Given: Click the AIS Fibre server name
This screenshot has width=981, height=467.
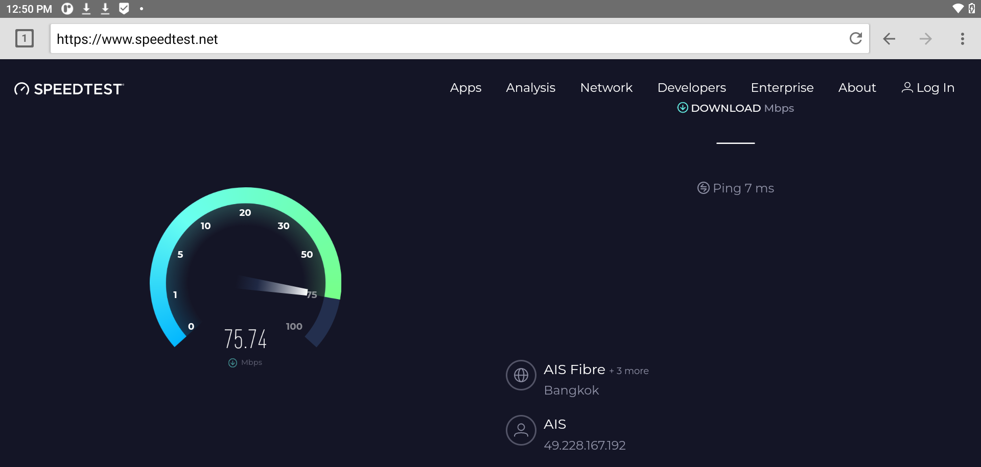Looking at the screenshot, I should click(x=574, y=370).
